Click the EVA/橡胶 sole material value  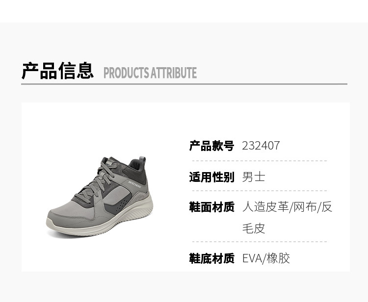pyautogui.click(x=266, y=259)
